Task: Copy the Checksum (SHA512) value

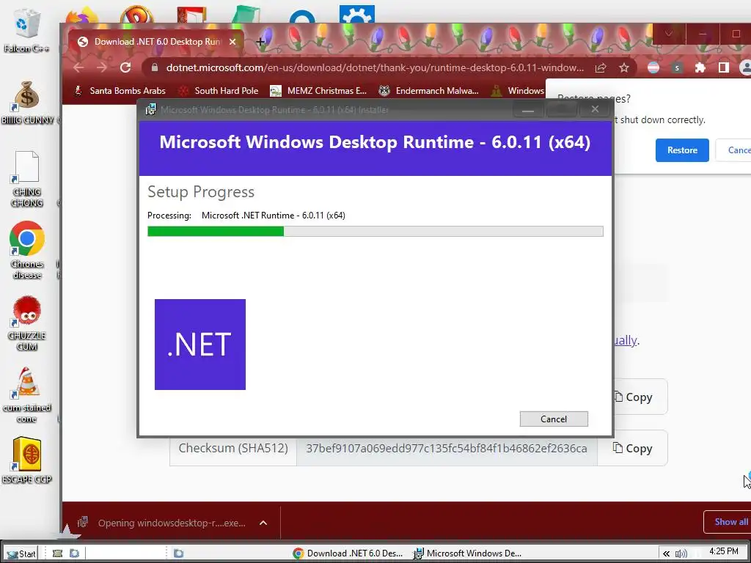Action: (x=633, y=448)
